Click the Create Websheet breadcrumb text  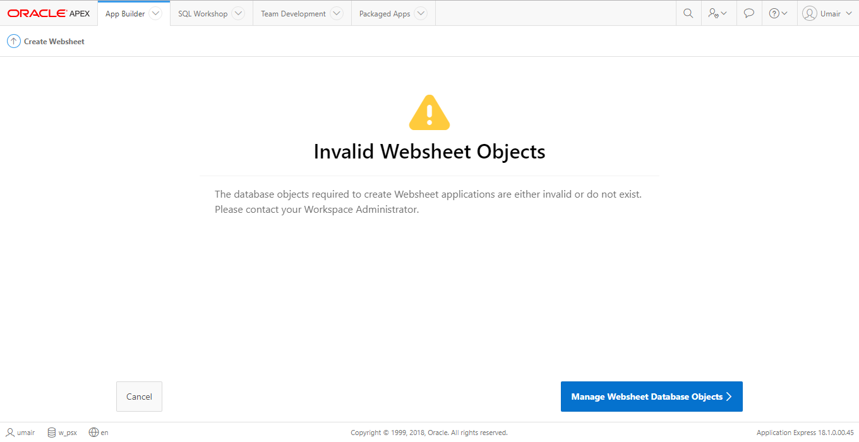pos(54,42)
